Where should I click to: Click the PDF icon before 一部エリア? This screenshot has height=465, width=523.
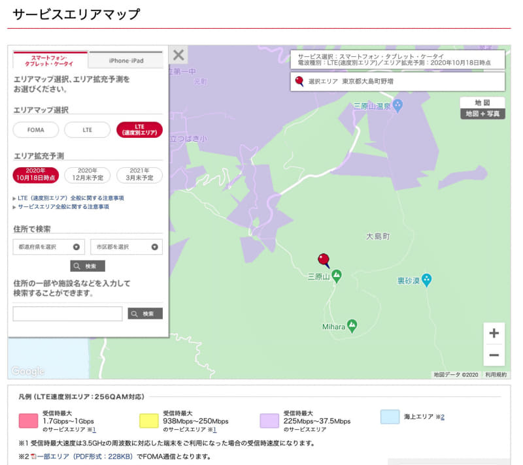tap(33, 457)
